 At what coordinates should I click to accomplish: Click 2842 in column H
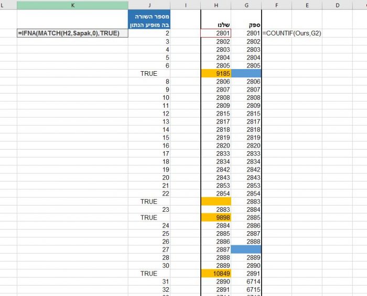pos(216,169)
